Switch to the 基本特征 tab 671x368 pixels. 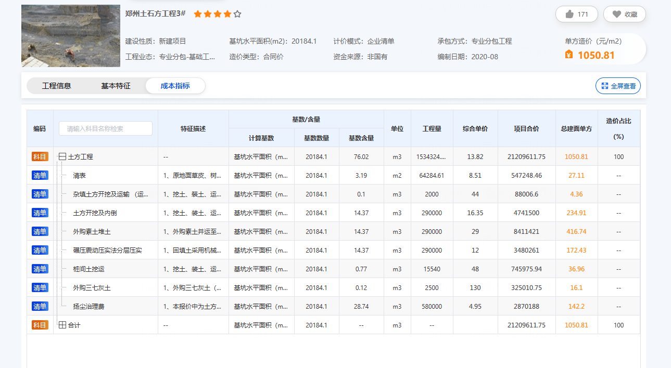(x=116, y=86)
